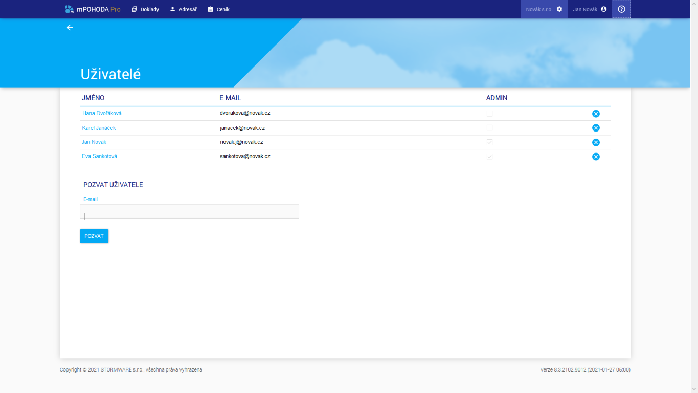Click the E-MAIL column header

pos(230,98)
